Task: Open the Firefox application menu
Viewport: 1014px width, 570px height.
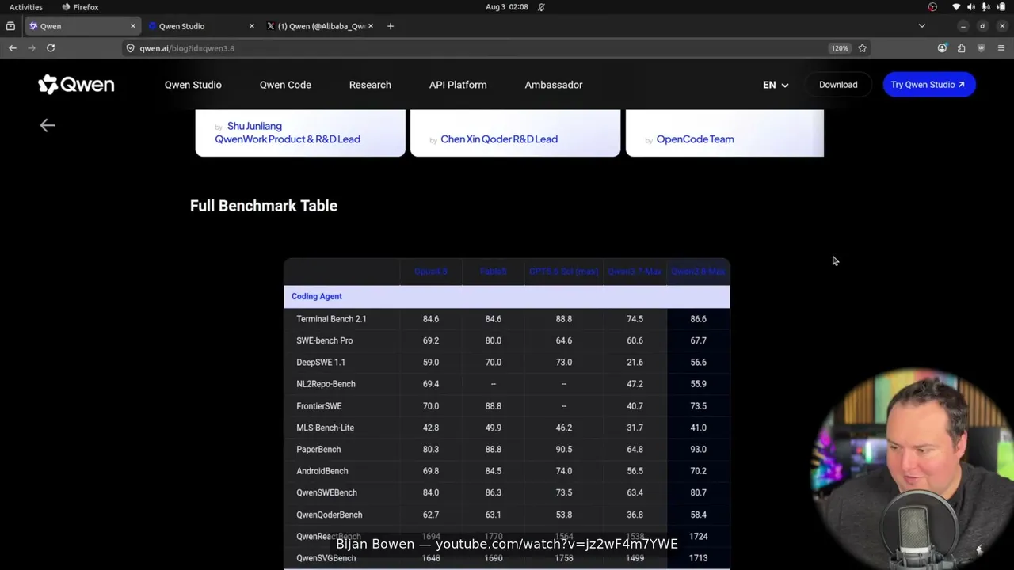Action: point(1001,48)
